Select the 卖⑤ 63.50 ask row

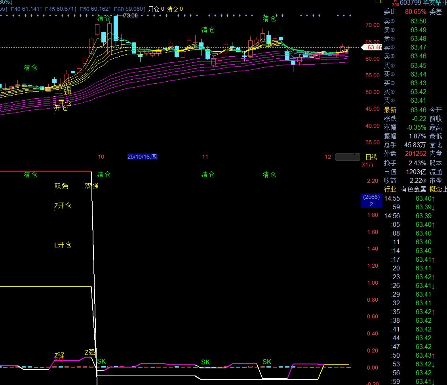coord(405,21)
